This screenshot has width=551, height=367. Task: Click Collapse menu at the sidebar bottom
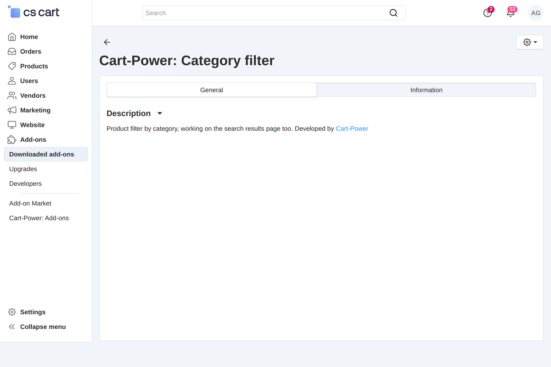point(43,327)
